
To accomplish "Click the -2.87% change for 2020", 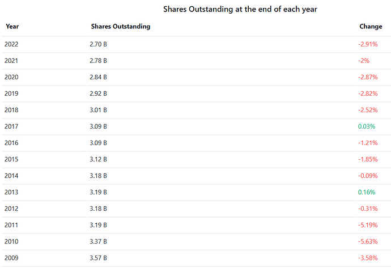I will tap(367, 77).
